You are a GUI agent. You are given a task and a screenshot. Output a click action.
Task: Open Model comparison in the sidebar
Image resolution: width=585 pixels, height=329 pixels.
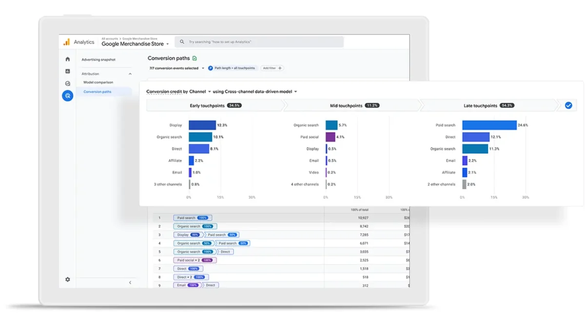98,82
